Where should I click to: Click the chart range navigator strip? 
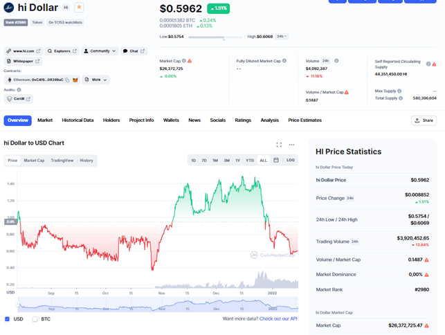(x=158, y=305)
